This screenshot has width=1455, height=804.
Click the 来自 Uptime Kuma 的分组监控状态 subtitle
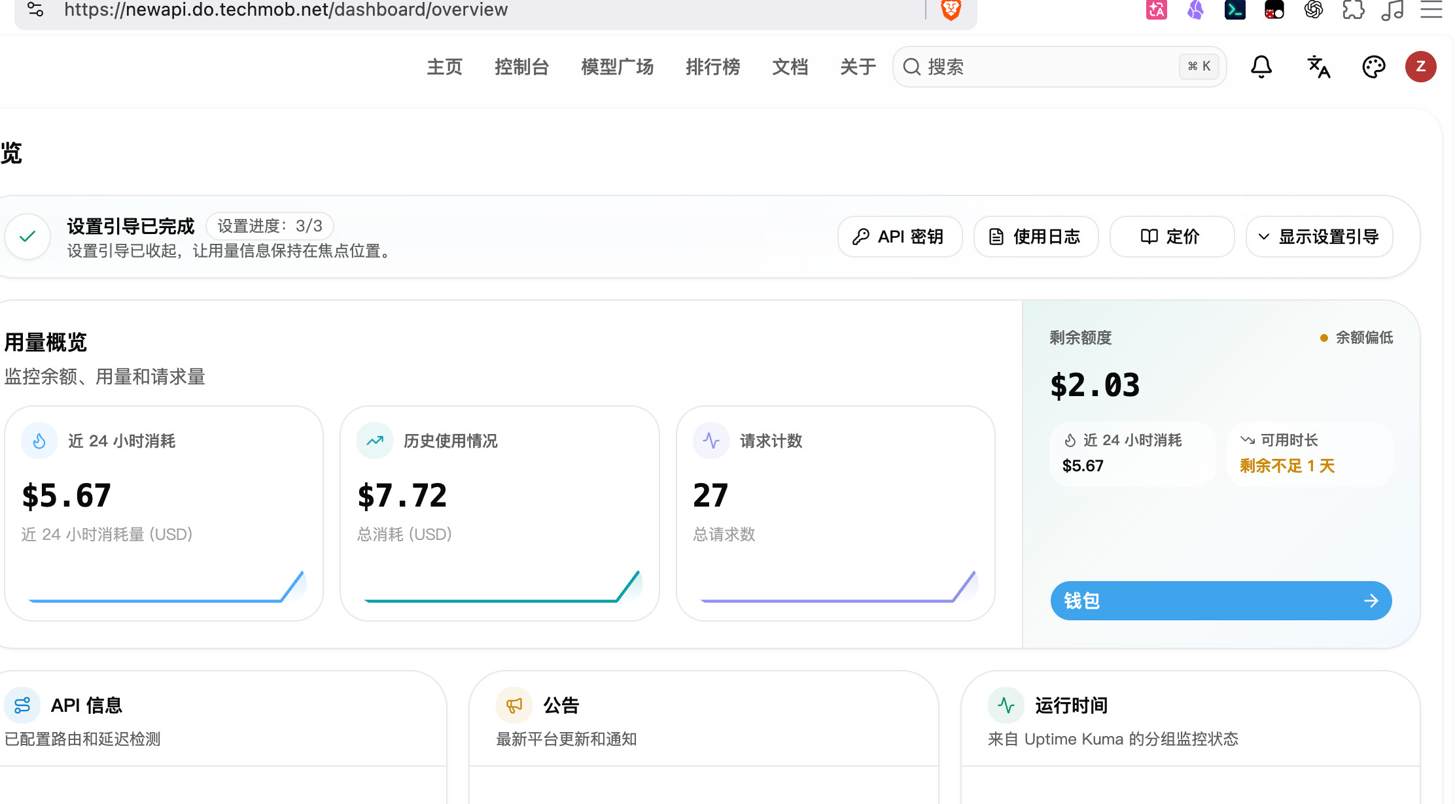1113,739
